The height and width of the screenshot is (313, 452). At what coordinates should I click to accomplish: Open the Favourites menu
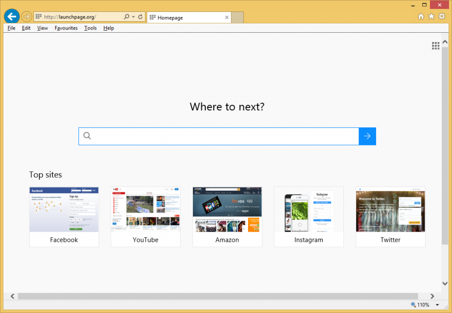click(x=66, y=28)
